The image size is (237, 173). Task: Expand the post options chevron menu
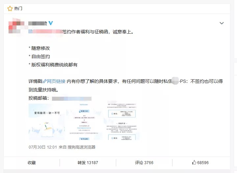tap(222, 23)
